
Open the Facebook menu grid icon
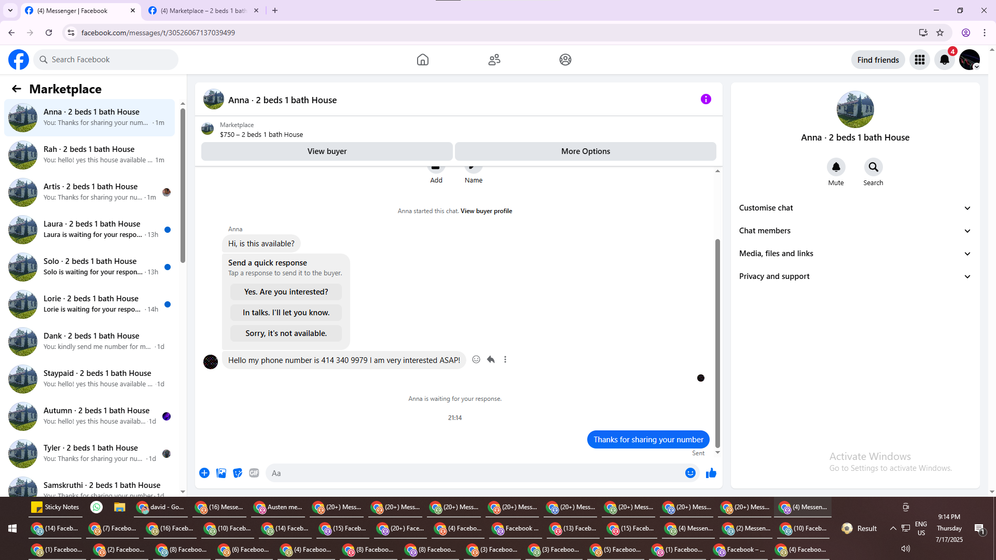click(920, 60)
